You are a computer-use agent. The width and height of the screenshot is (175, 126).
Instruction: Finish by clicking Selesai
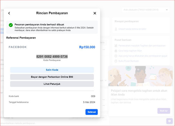tap(92, 112)
